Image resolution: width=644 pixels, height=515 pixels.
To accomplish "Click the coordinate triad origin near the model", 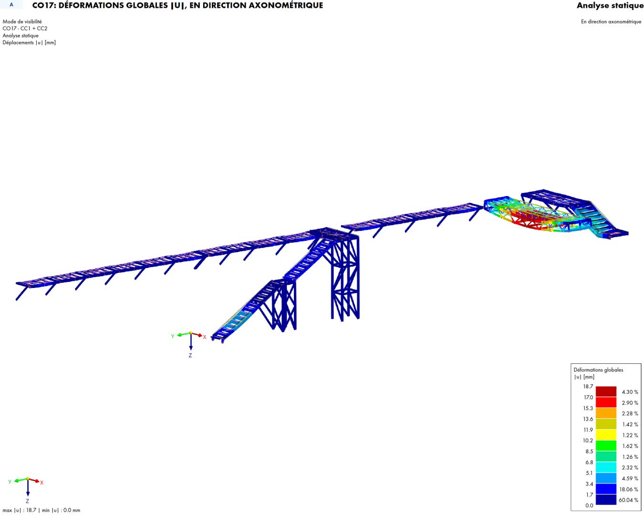I will [x=191, y=333].
